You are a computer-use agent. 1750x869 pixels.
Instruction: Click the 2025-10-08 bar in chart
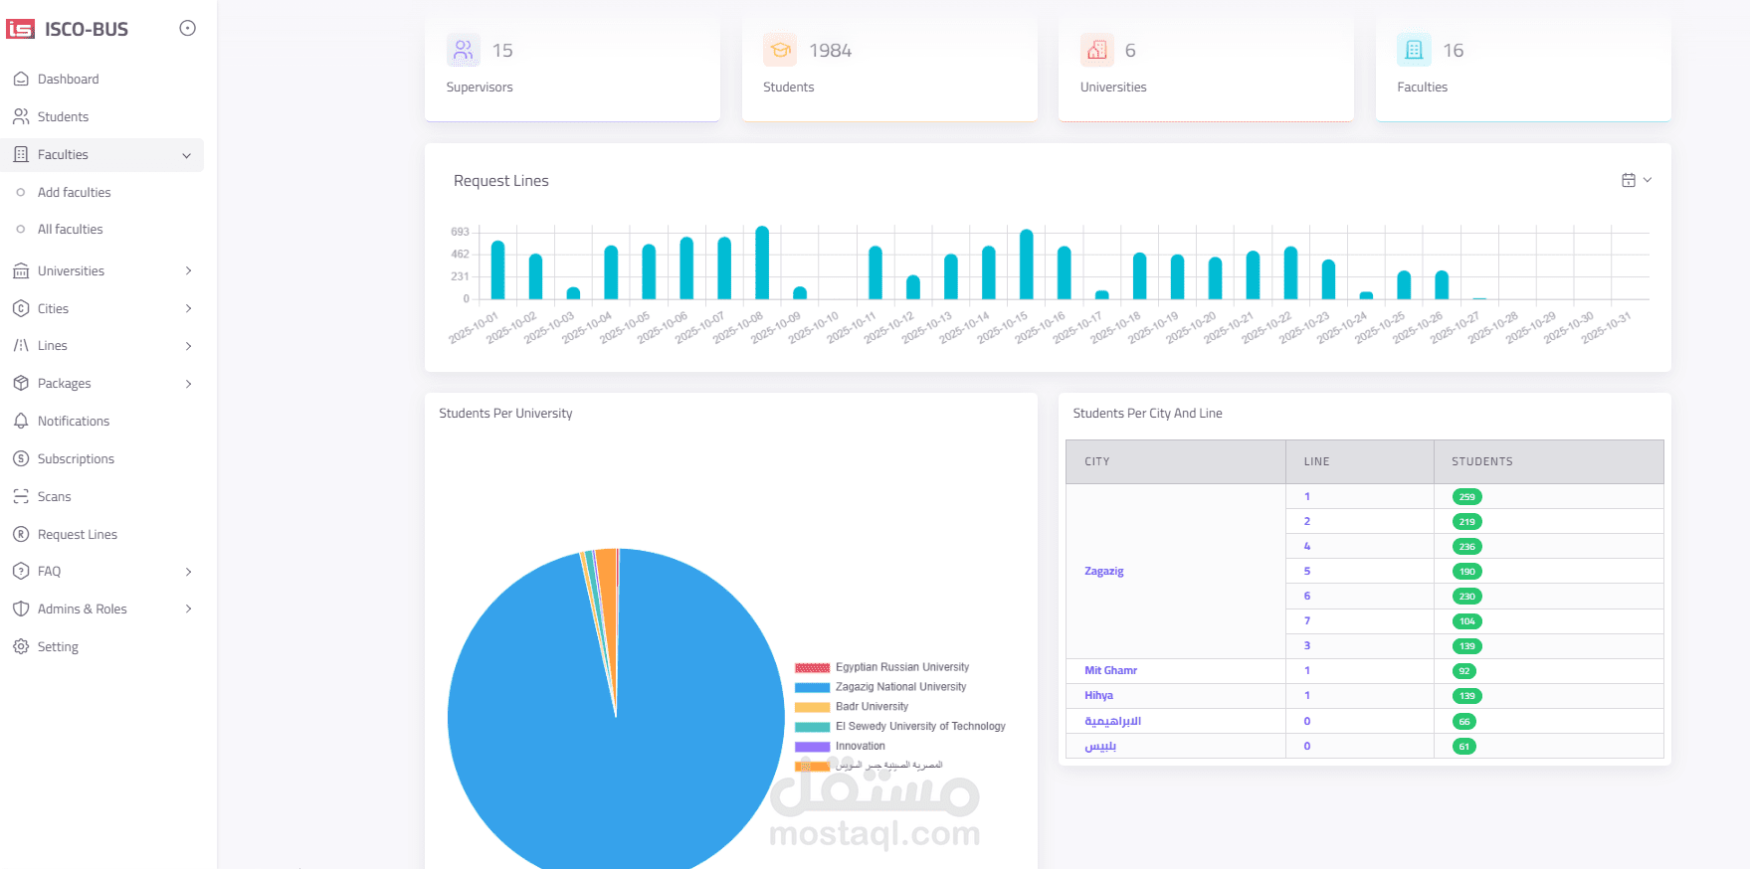(762, 262)
